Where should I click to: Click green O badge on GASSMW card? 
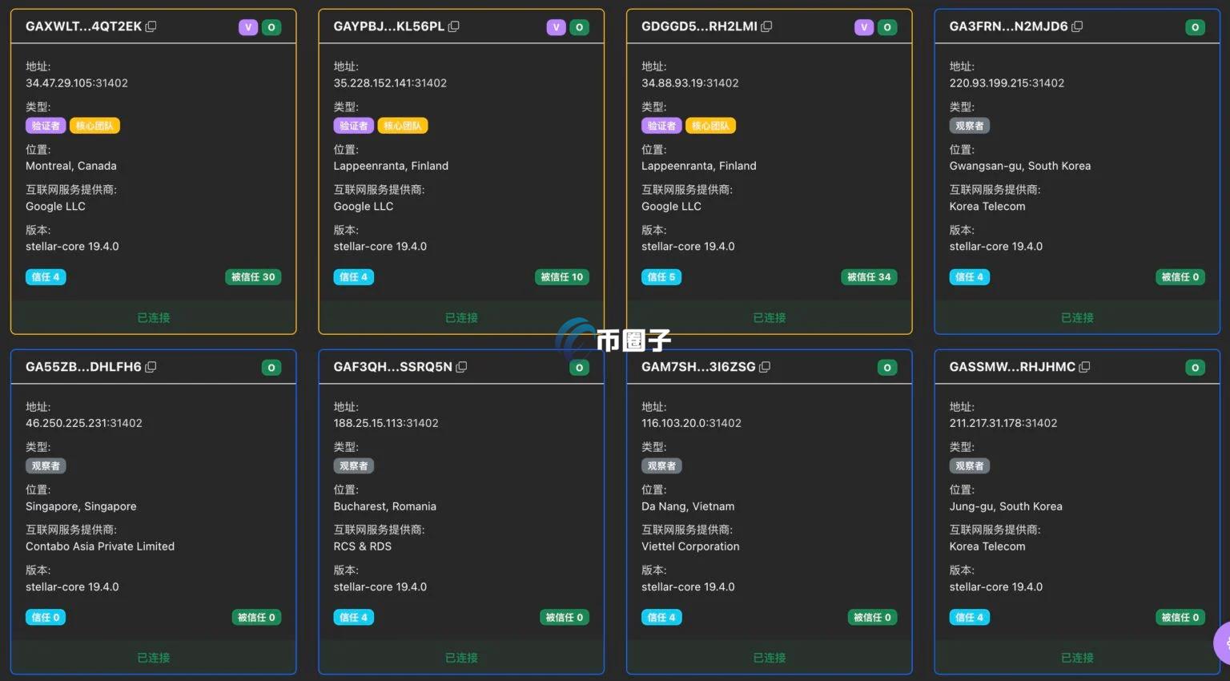click(1195, 368)
